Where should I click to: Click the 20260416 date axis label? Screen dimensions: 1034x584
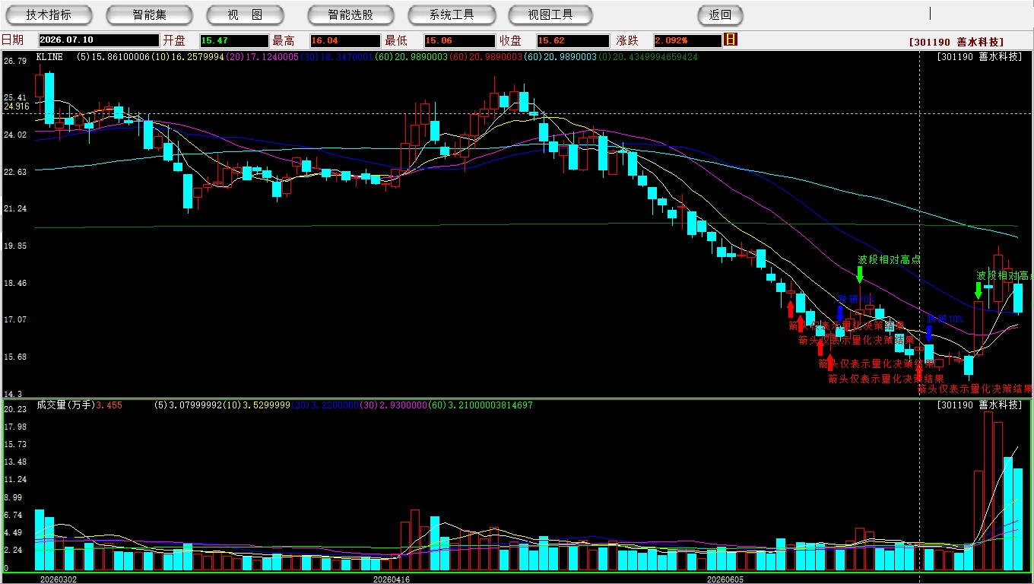pyautogui.click(x=392, y=579)
